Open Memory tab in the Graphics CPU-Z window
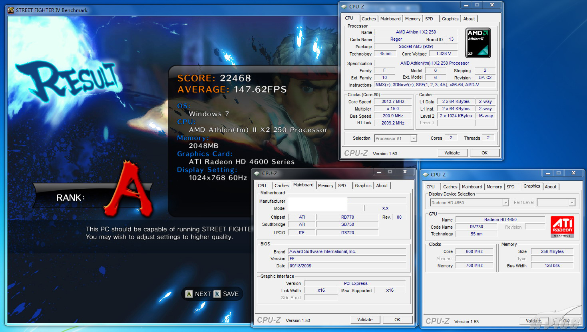The width and height of the screenshot is (587, 332). [494, 187]
